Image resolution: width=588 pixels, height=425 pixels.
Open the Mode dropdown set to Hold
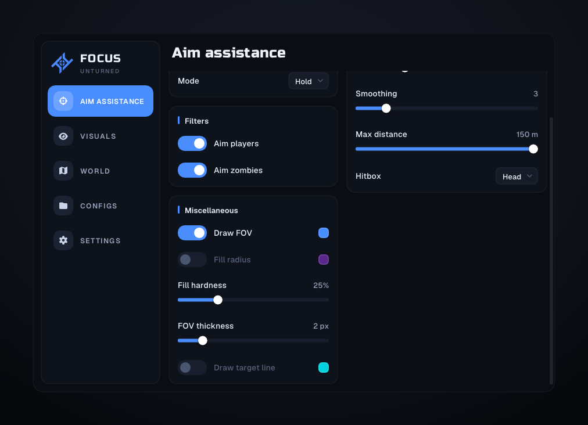(x=309, y=81)
